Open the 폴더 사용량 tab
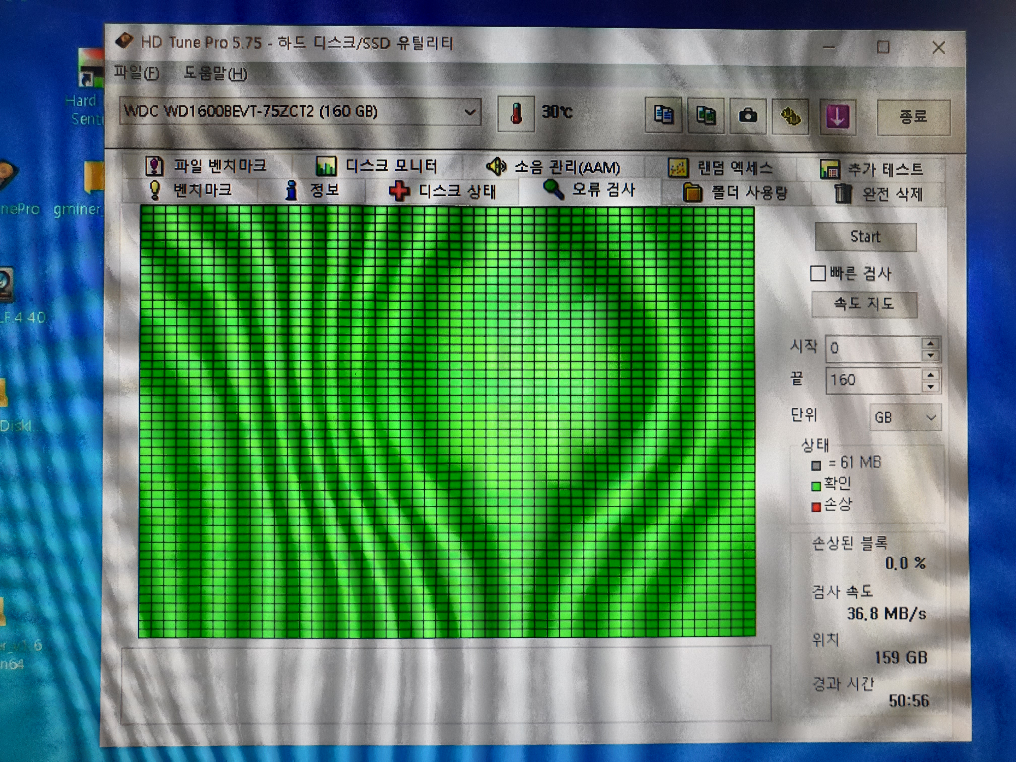Screen dimensions: 1016x762 735,193
